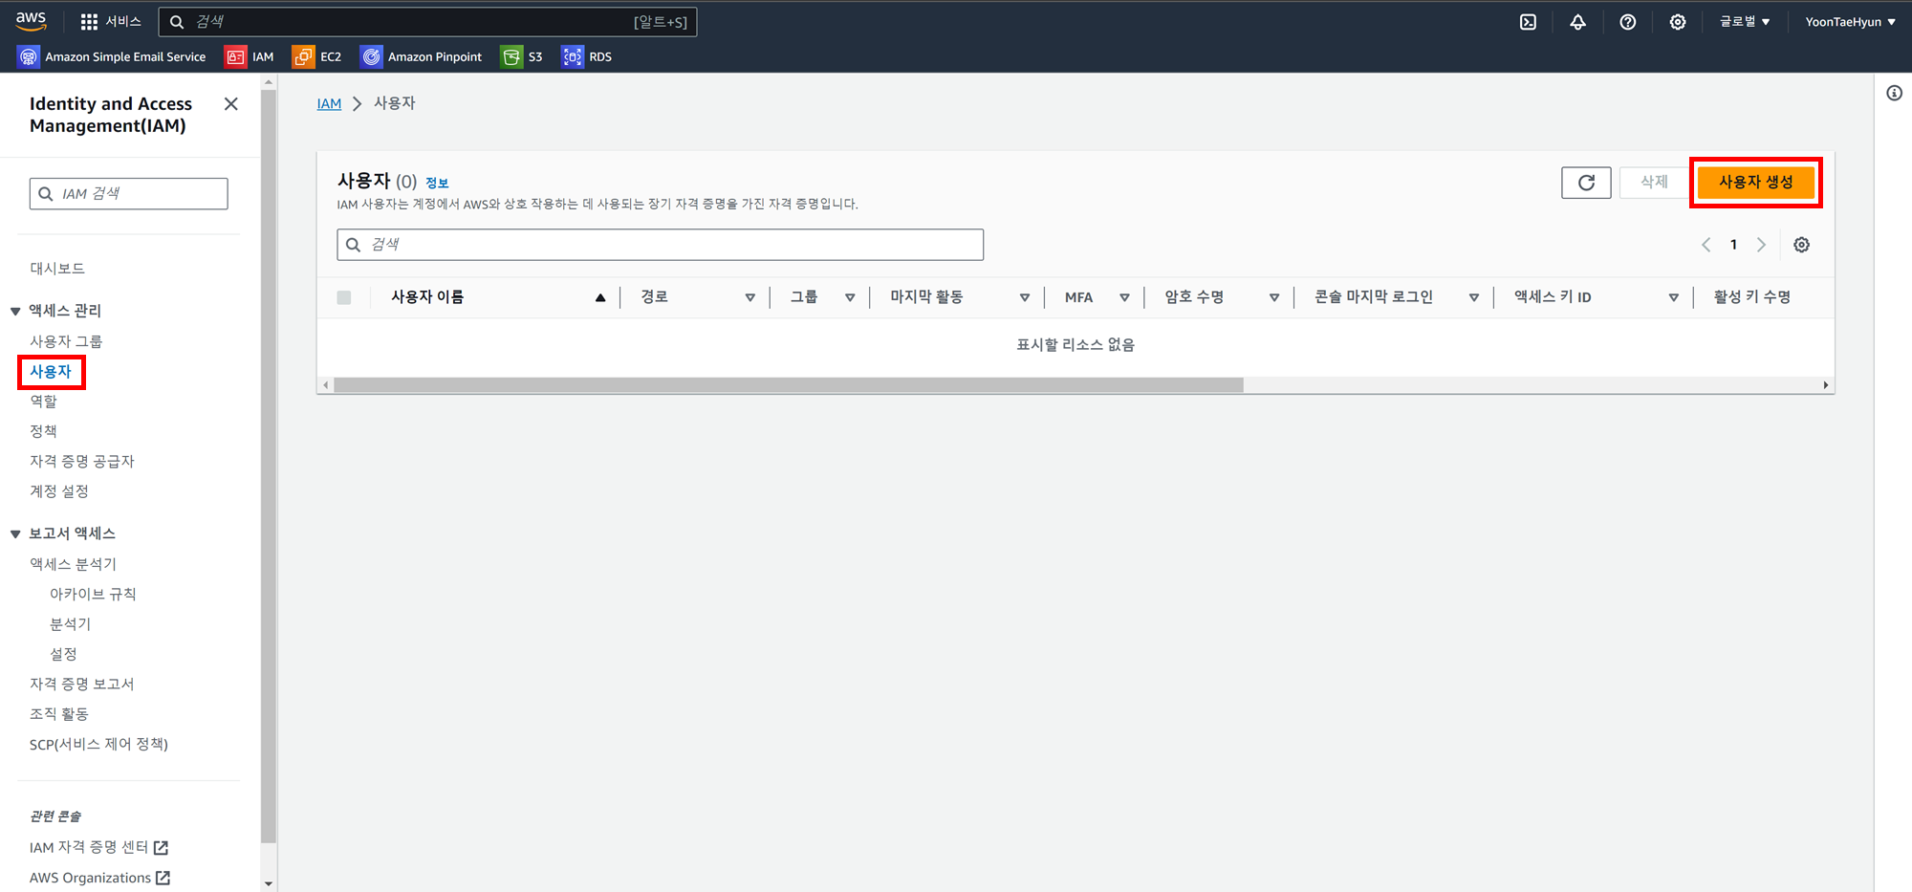Open the EC2 favorites shortcut

pos(317,56)
